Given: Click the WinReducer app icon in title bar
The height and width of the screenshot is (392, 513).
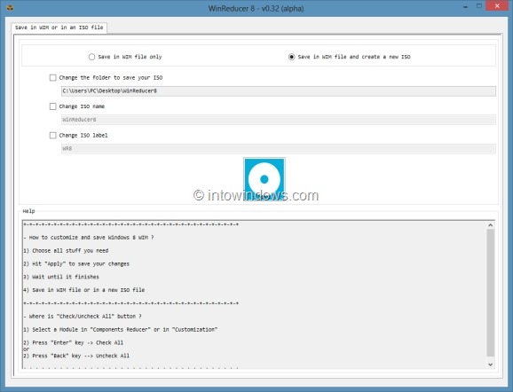Looking at the screenshot, I should 10,7.
